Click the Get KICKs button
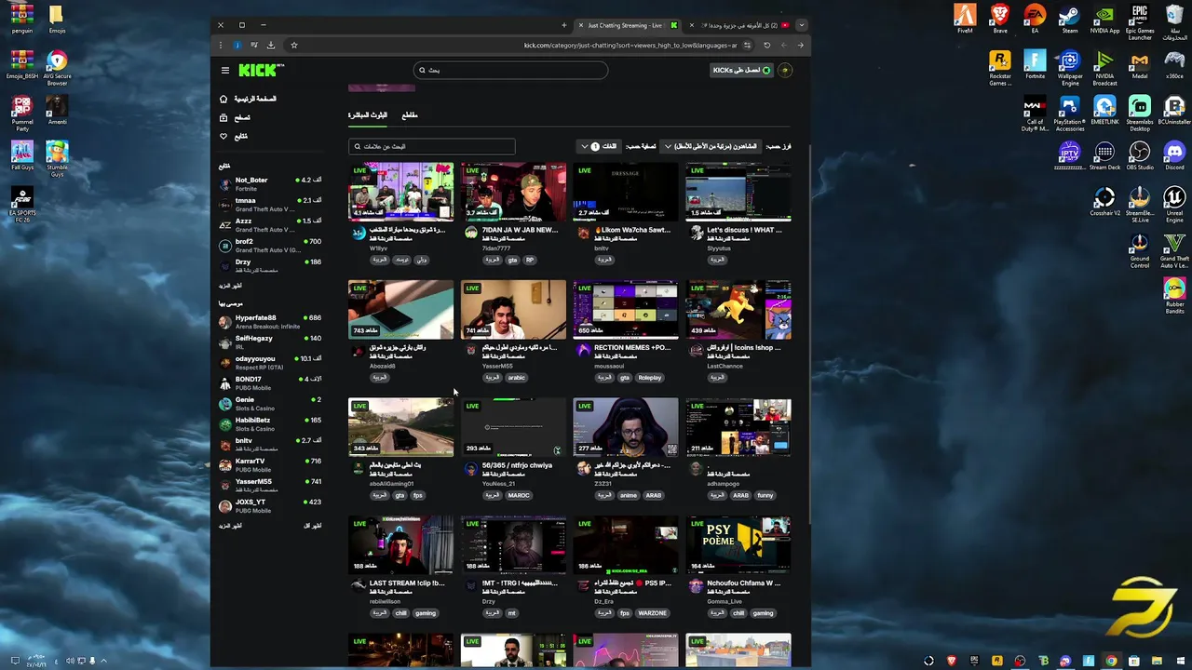This screenshot has height=670, width=1192. (742, 70)
